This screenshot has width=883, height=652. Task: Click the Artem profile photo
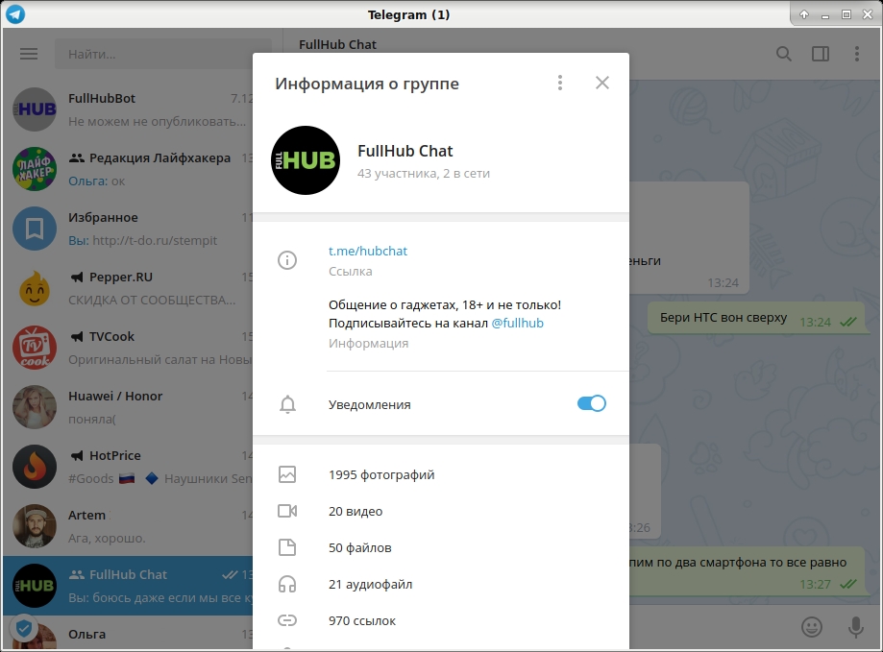(35, 526)
